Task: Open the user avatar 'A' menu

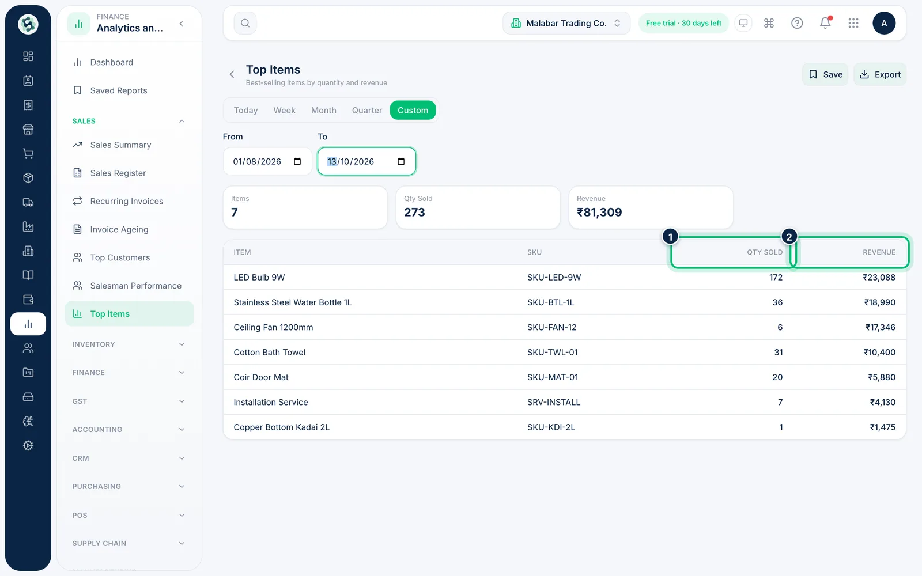Action: [x=884, y=23]
